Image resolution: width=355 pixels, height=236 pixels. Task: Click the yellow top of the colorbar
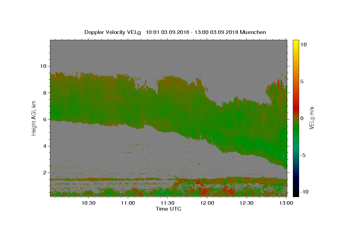coord(296,43)
